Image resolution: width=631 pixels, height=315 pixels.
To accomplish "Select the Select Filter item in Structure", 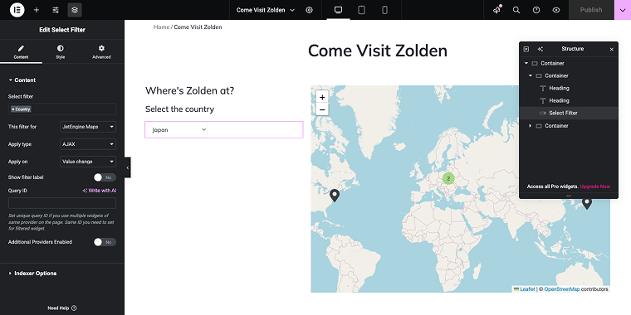I will click(x=563, y=113).
